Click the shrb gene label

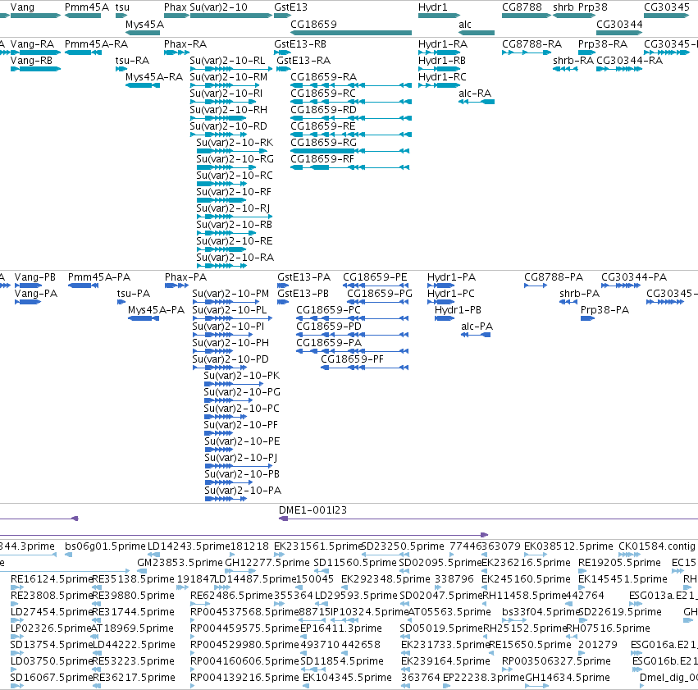[x=563, y=7]
